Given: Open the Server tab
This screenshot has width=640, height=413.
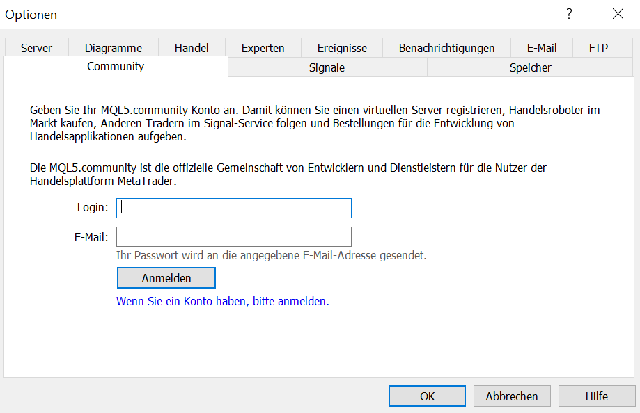Looking at the screenshot, I should (36, 48).
